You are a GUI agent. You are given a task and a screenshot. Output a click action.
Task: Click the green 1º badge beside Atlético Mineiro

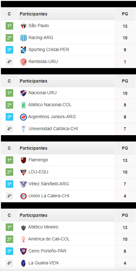9,227
